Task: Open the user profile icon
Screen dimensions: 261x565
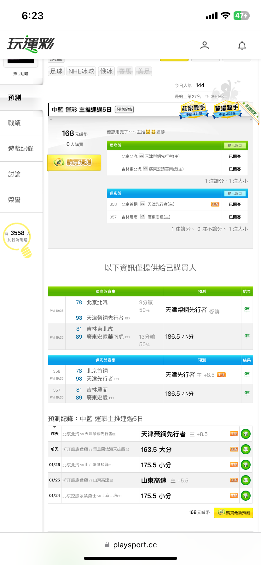Action: 205,45
